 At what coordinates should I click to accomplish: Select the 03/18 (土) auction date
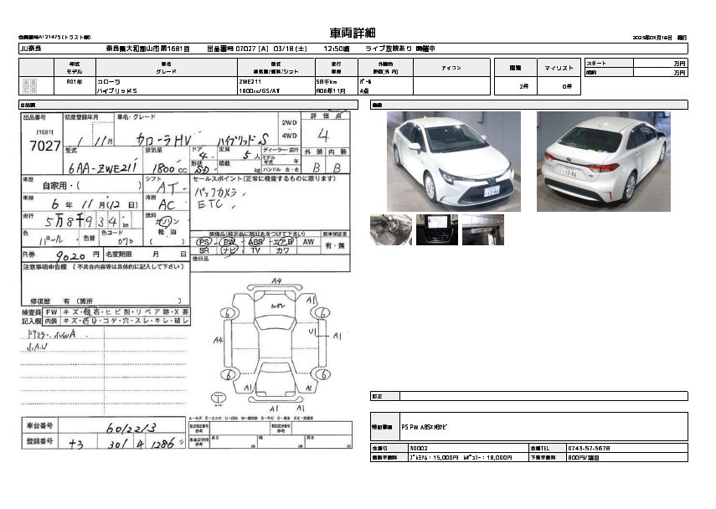coord(290,49)
